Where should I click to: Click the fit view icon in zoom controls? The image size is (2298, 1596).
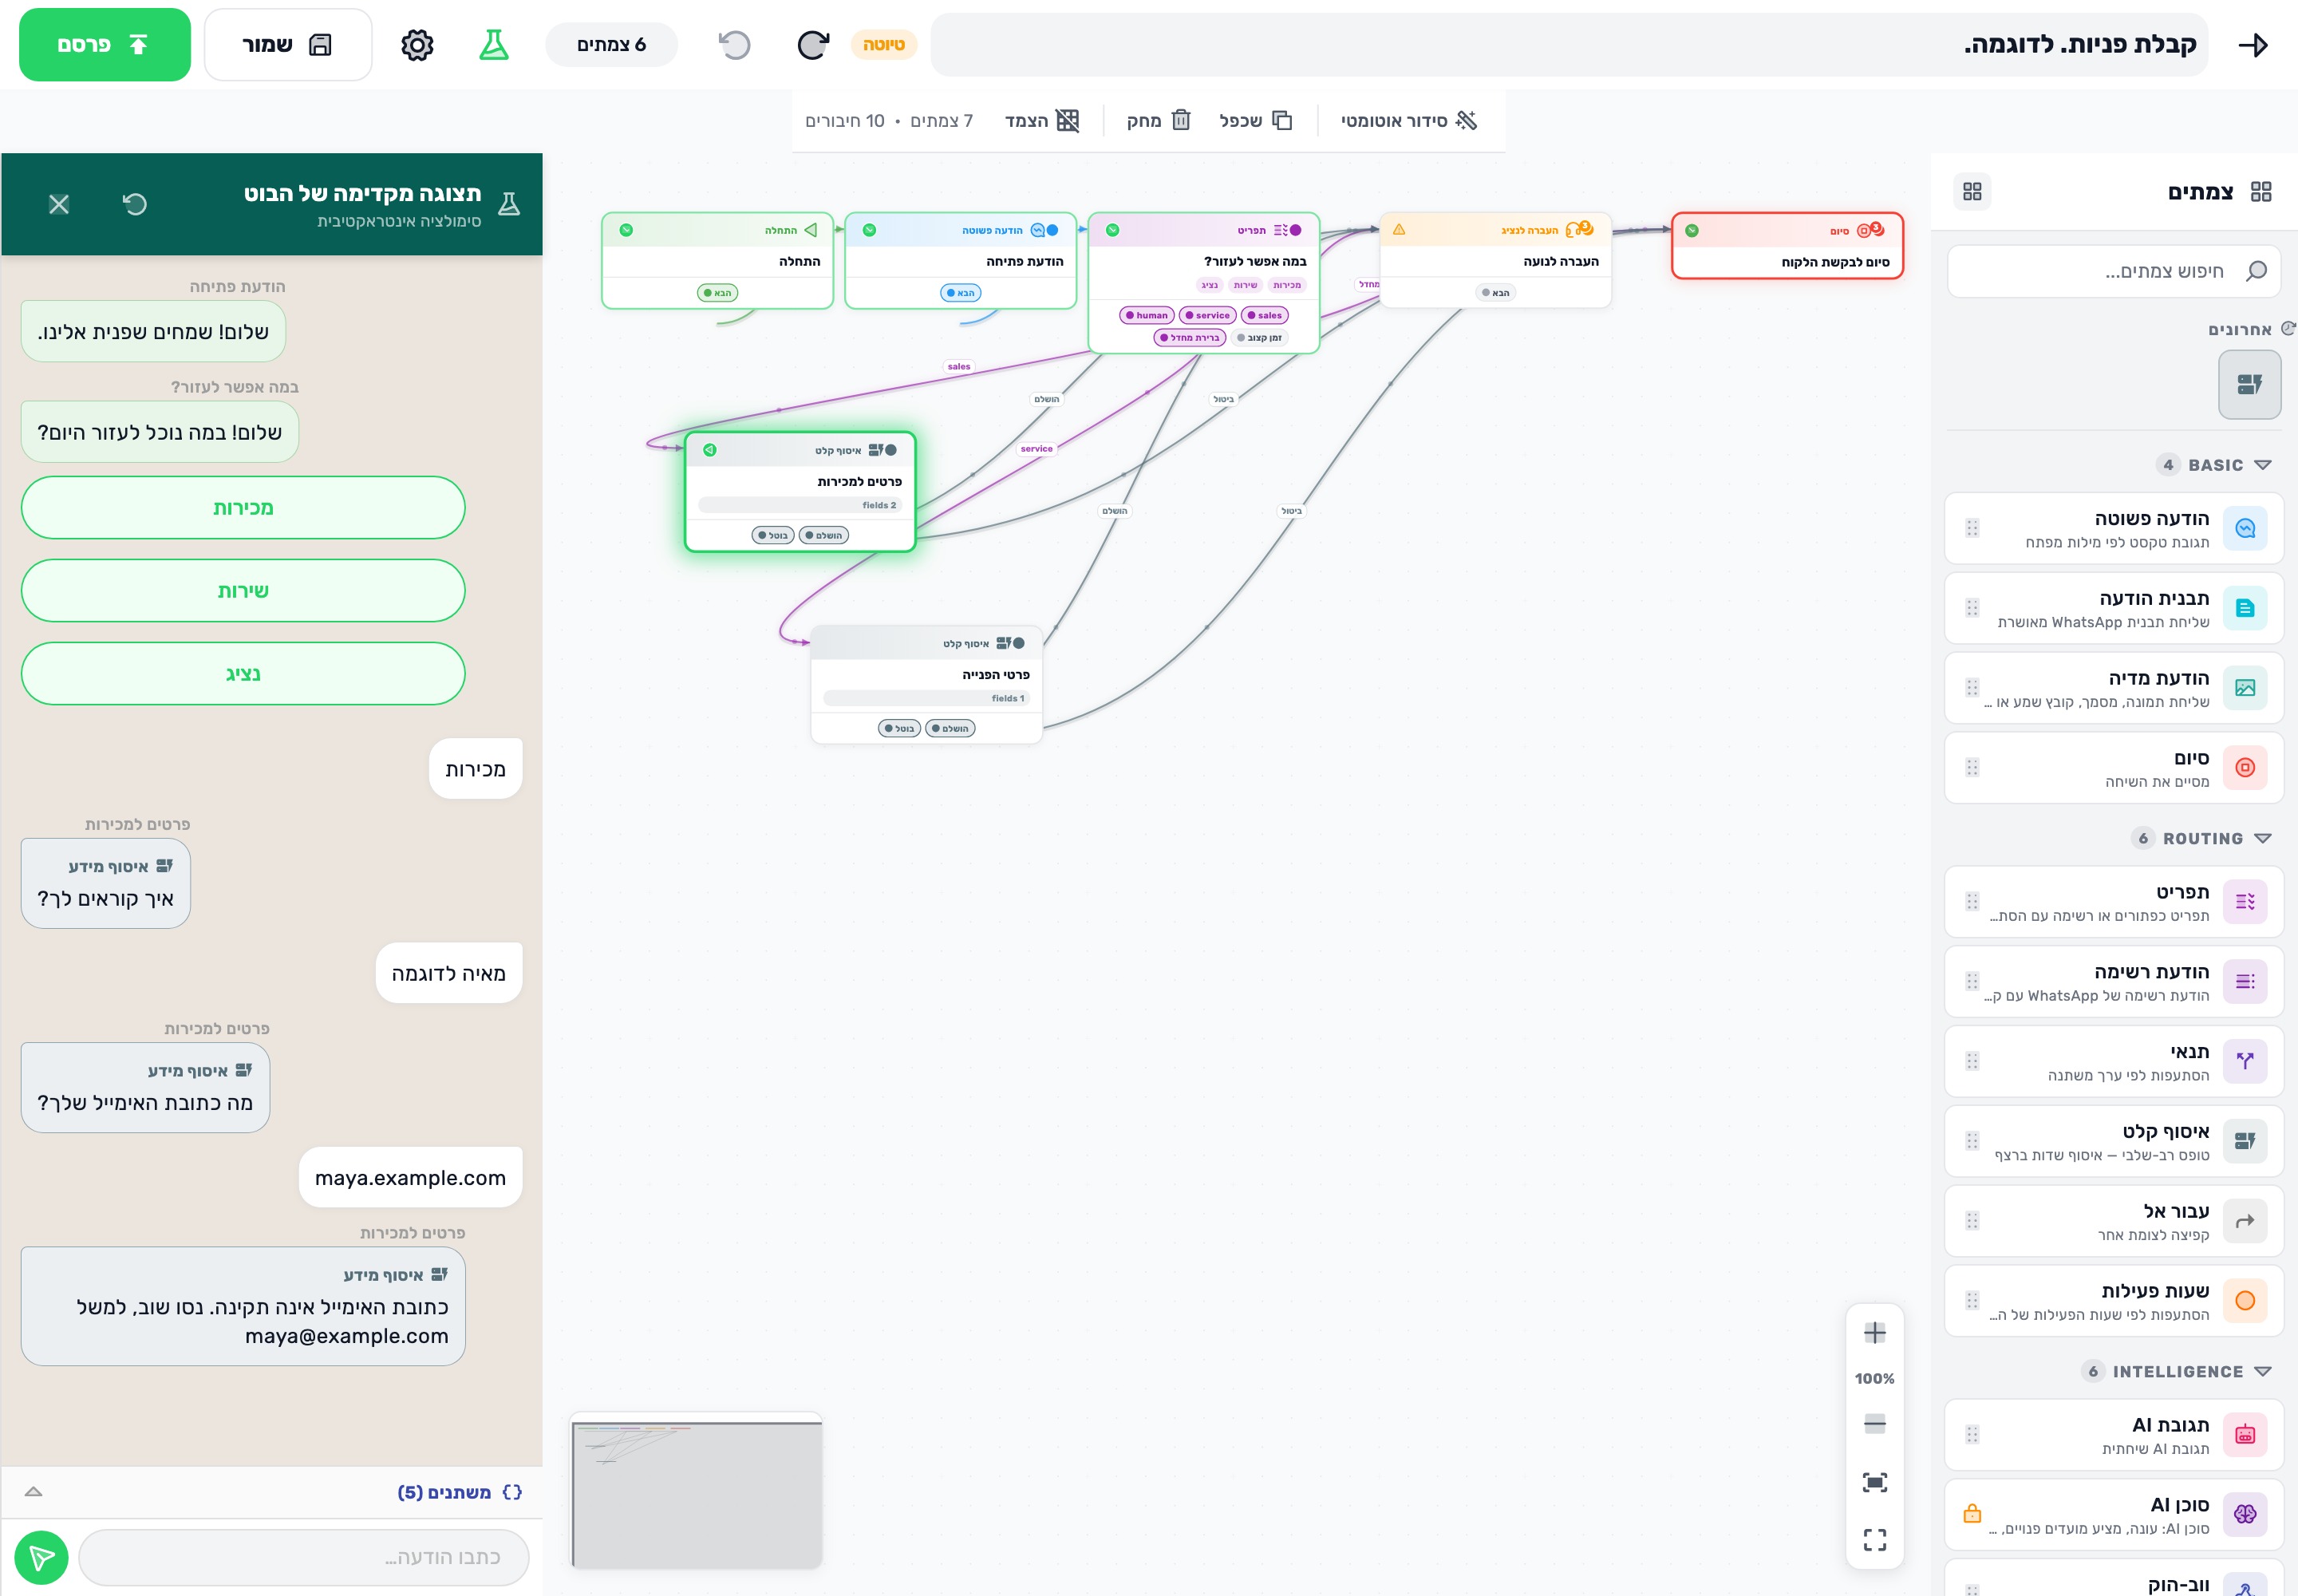pos(1875,1482)
